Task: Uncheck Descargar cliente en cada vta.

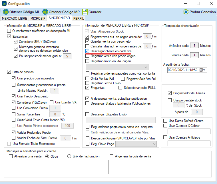Action: tap(87, 51)
